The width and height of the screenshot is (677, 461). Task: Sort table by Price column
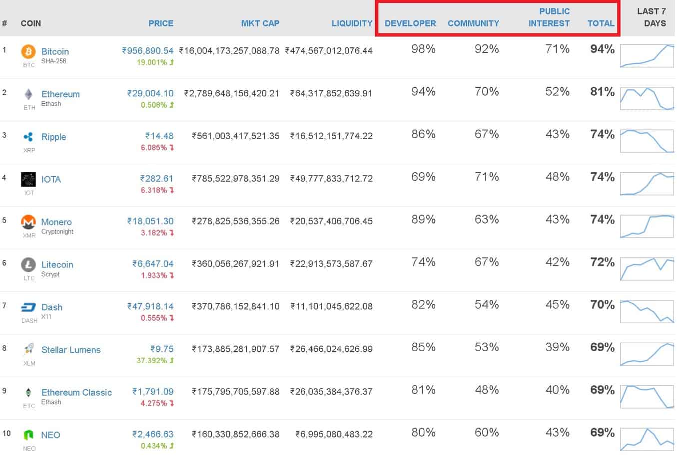coord(161,23)
